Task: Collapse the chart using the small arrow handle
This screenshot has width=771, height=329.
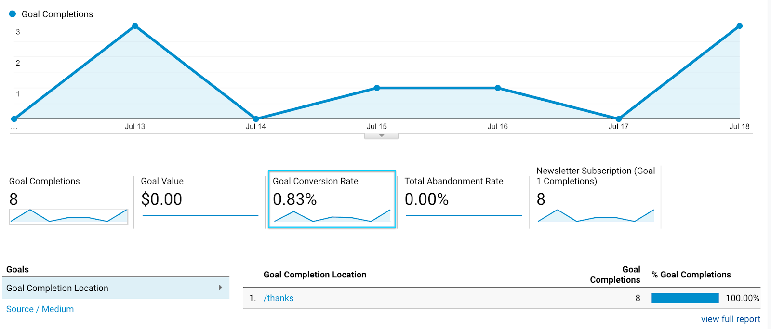Action: (381, 136)
